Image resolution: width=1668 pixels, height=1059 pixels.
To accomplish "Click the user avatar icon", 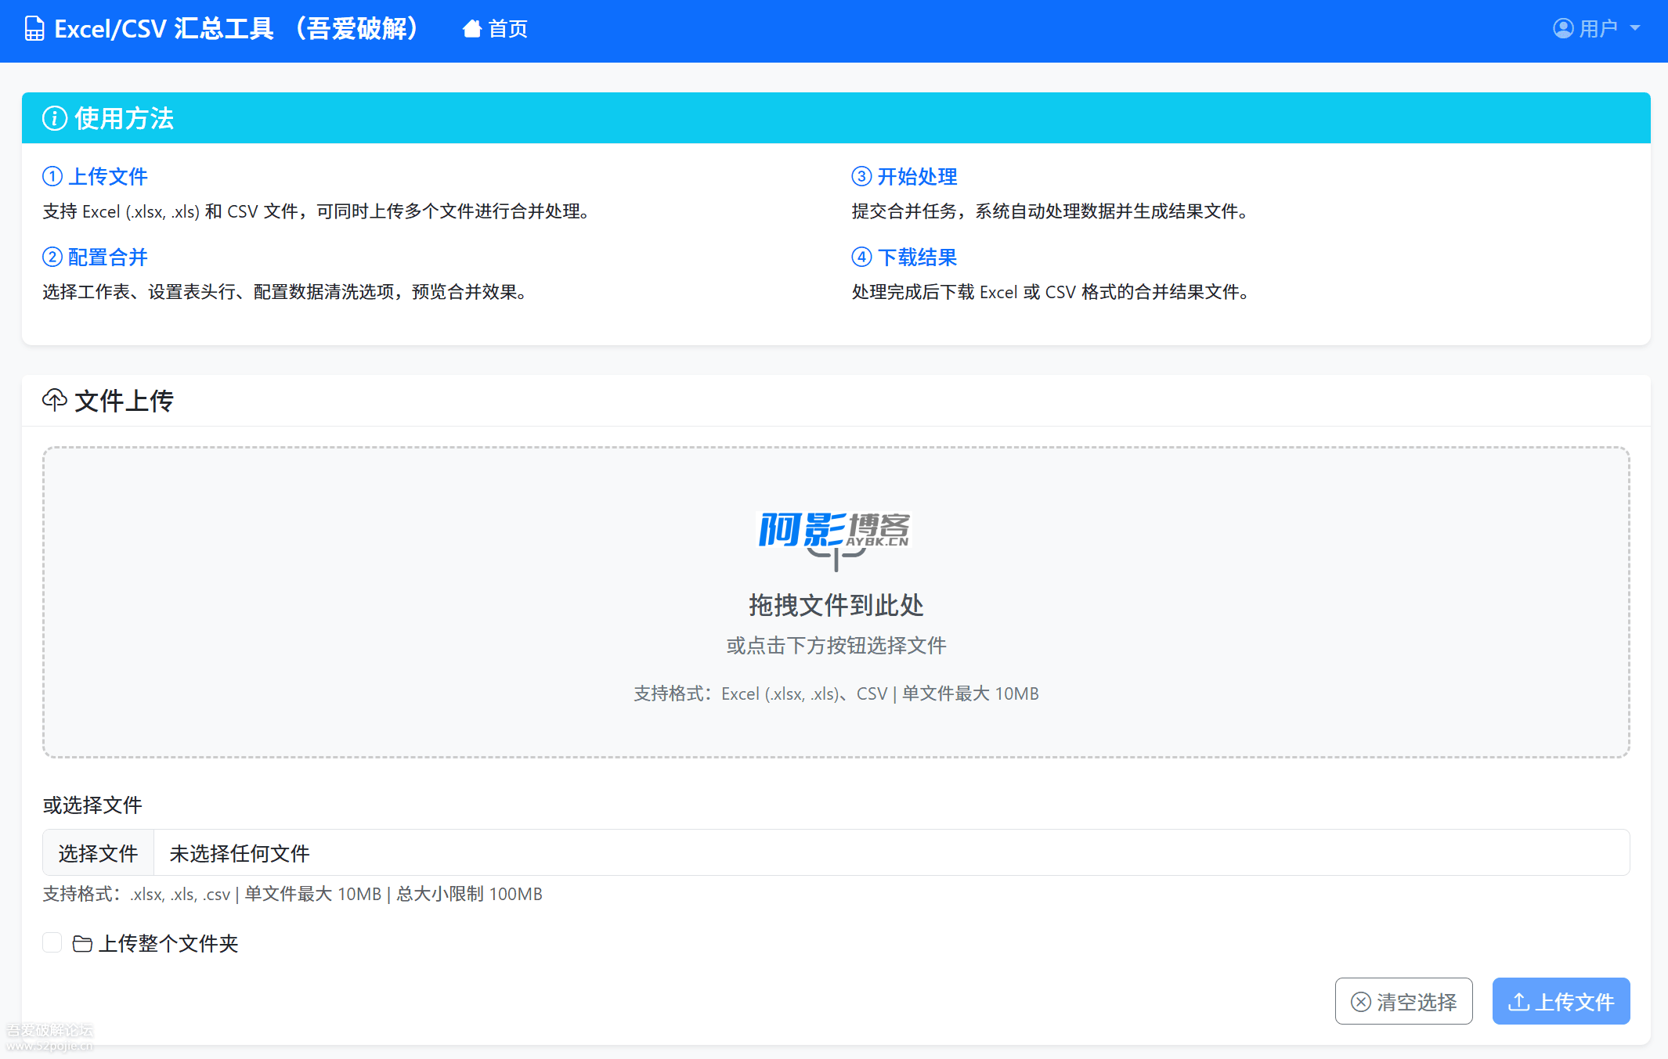I will click(1562, 29).
